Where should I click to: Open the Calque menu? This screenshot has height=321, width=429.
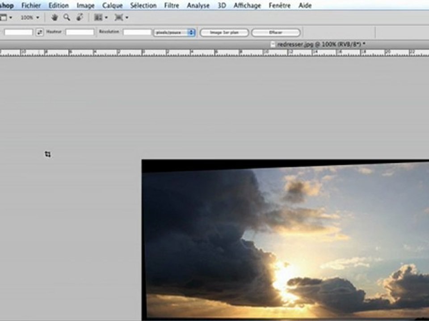pyautogui.click(x=112, y=5)
